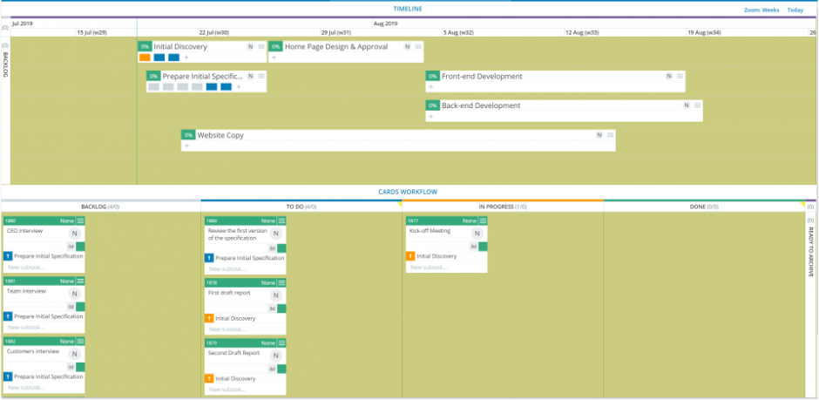Jump to Today on the timeline
Image resolution: width=819 pixels, height=400 pixels.
pos(795,10)
